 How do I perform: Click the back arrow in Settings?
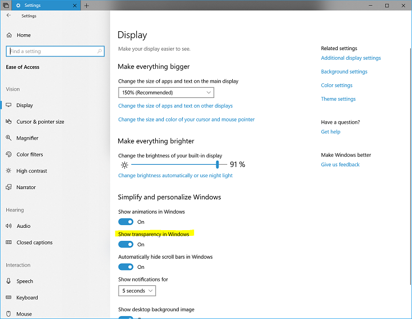(x=9, y=15)
